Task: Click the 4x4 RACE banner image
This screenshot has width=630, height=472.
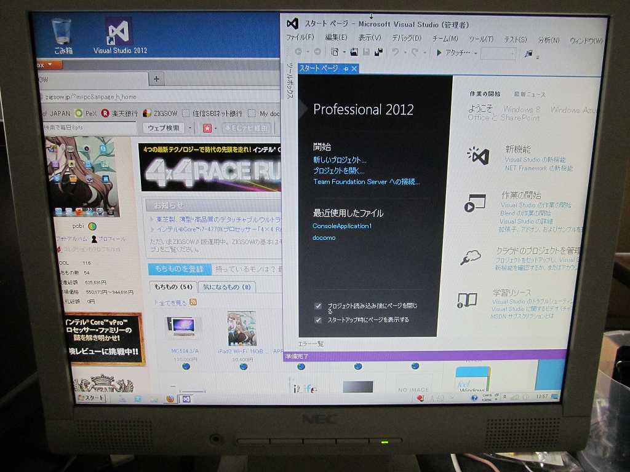Action: pos(210,167)
